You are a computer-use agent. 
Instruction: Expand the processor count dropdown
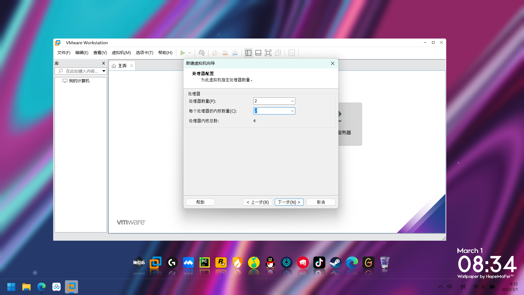(x=292, y=101)
